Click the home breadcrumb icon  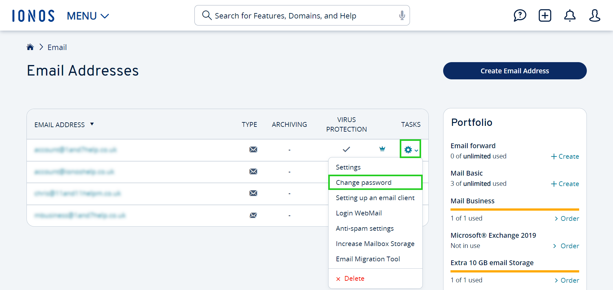coord(30,47)
